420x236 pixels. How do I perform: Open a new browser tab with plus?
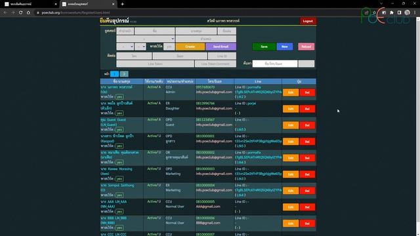point(123,4)
